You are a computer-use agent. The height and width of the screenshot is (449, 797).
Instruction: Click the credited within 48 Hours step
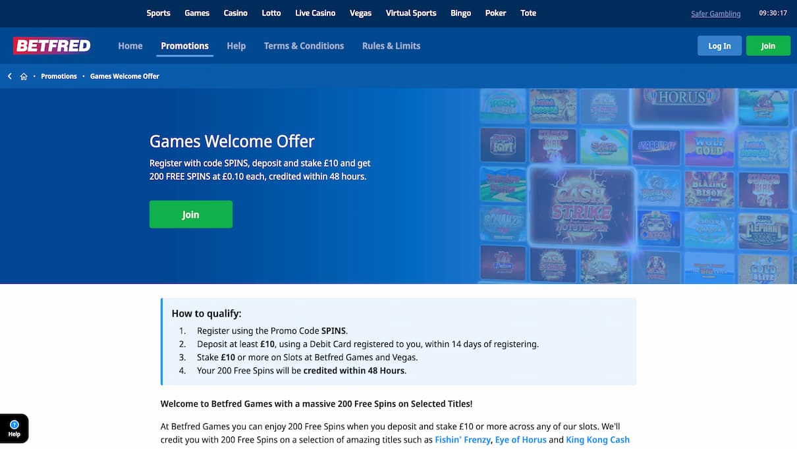[x=302, y=371]
